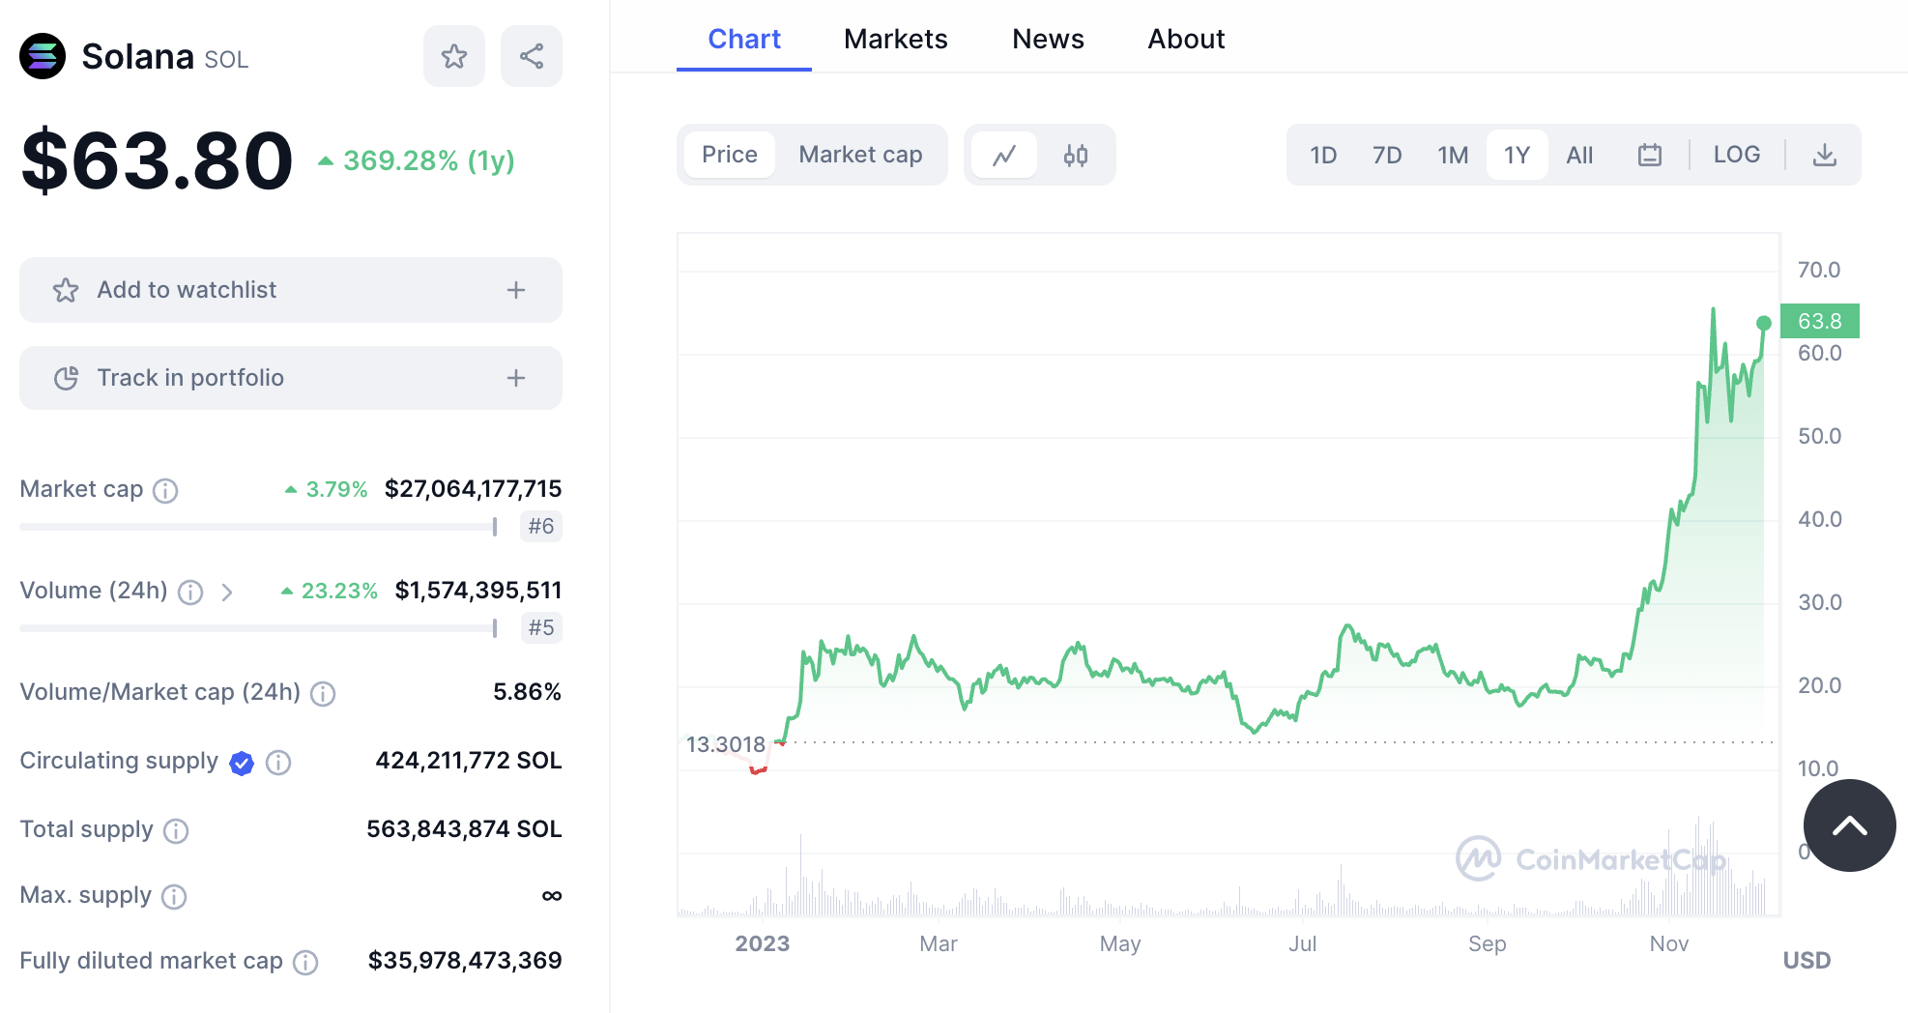Select the All time range button
Viewport: 1908px width, 1013px height.
(x=1579, y=155)
